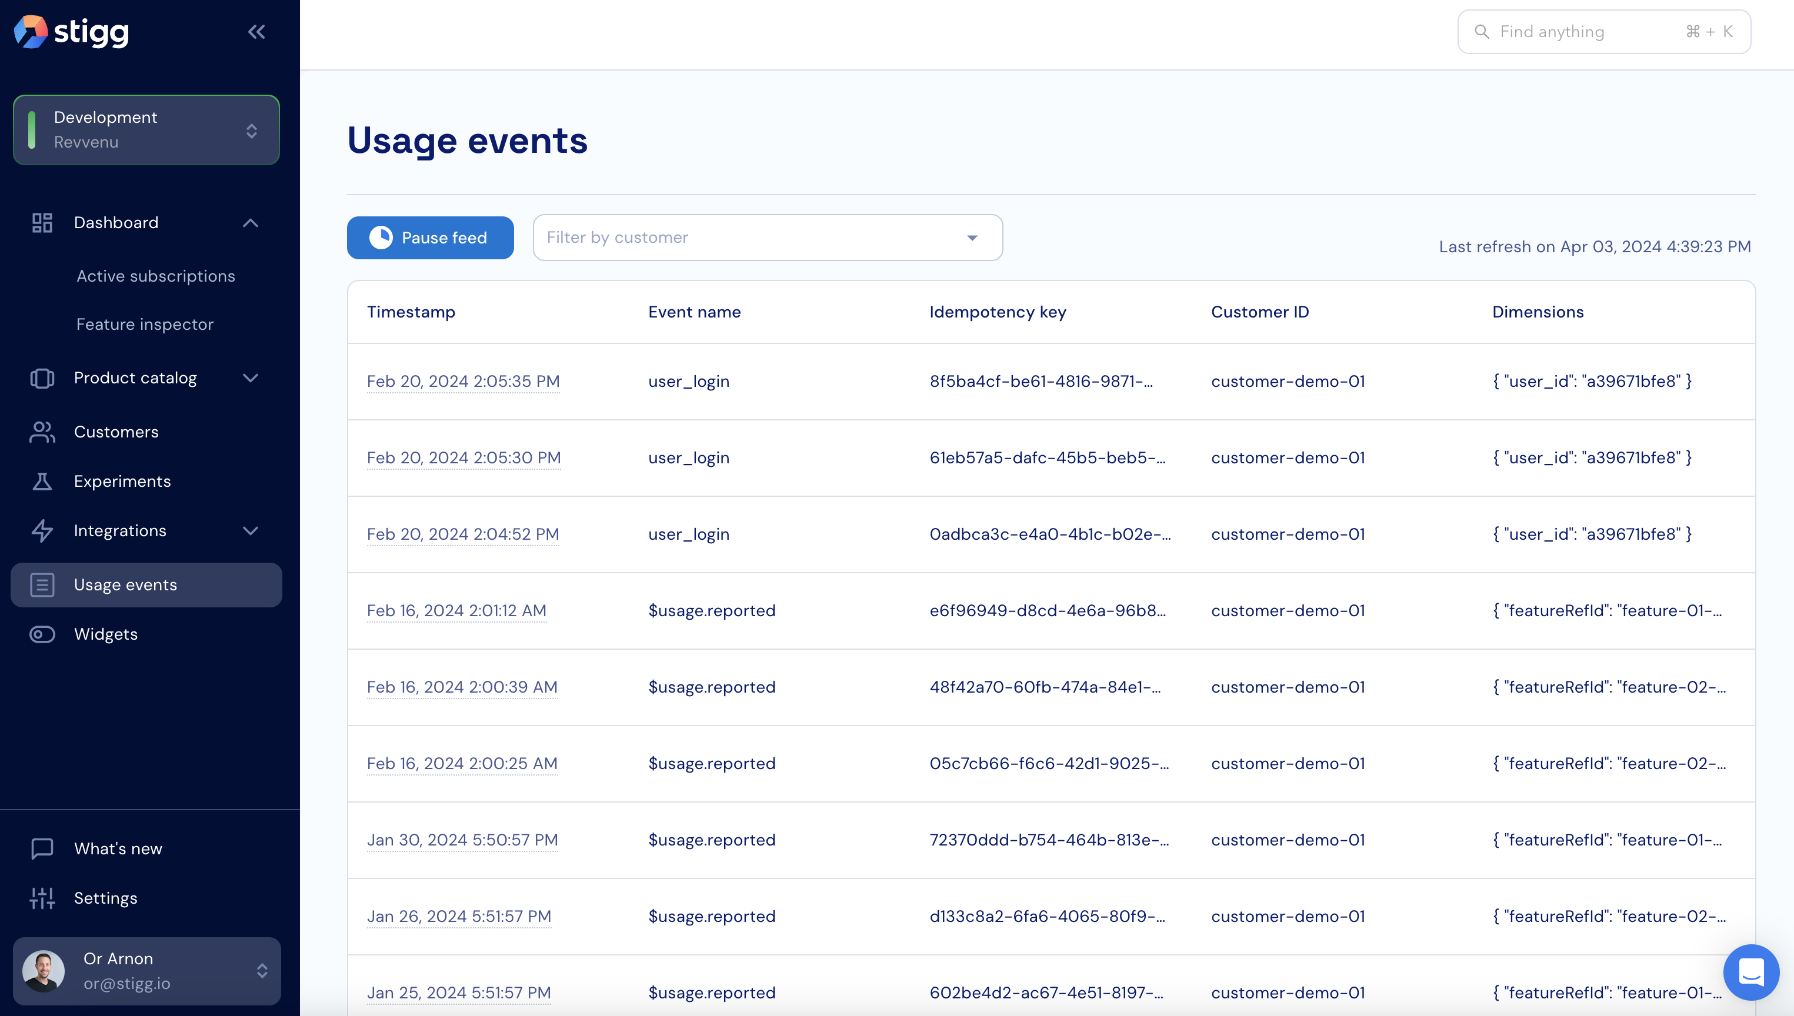Focus the Find anything search box
1794x1016 pixels.
[1603, 31]
